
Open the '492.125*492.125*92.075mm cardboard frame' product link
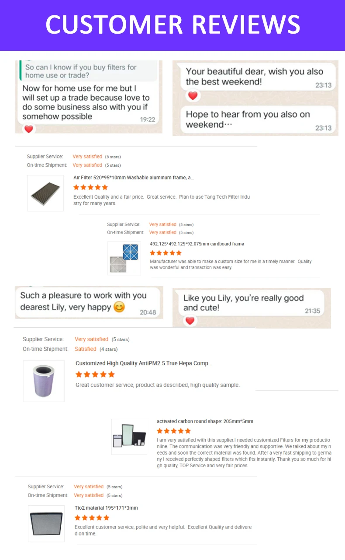click(x=197, y=244)
